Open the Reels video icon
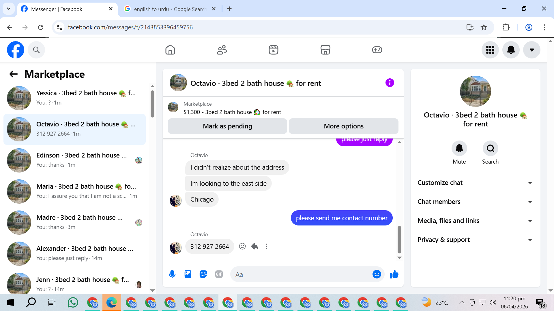The width and height of the screenshot is (554, 311). click(x=274, y=50)
